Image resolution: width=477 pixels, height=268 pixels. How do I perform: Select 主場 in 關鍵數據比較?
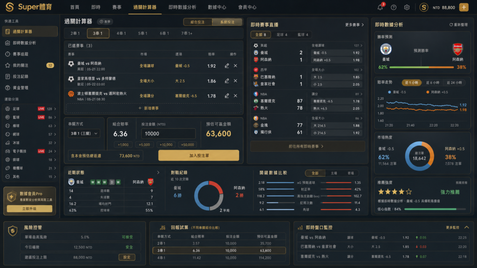pyautogui.click(x=334, y=173)
